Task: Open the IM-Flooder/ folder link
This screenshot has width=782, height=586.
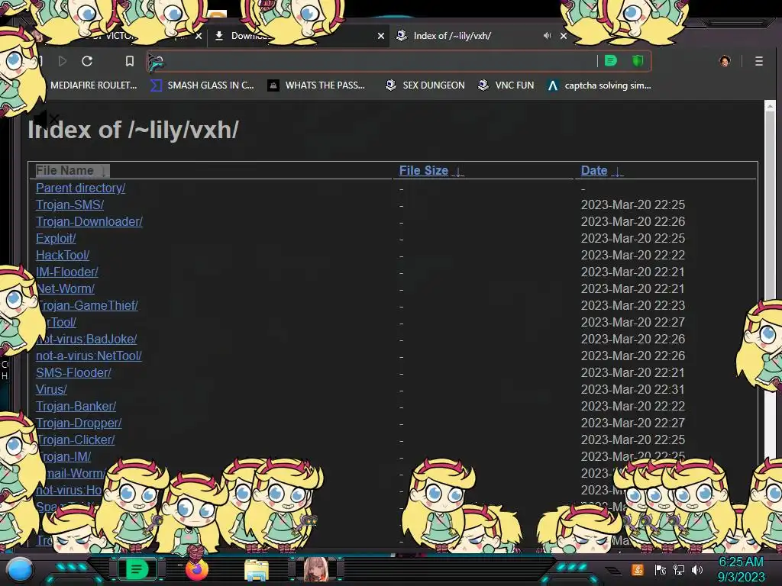Action: pyautogui.click(x=67, y=272)
